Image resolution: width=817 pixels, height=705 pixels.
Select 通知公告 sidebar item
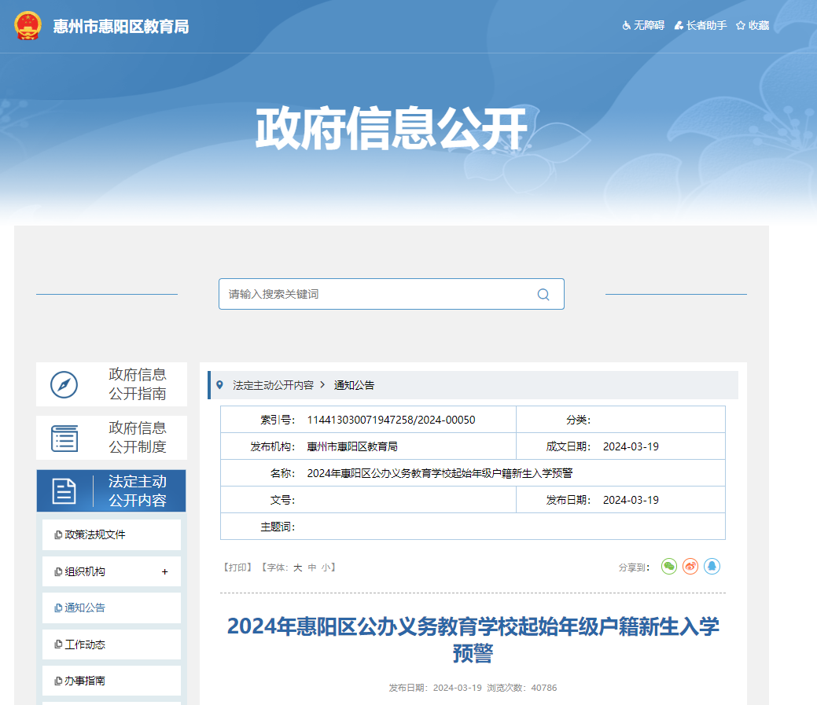84,608
